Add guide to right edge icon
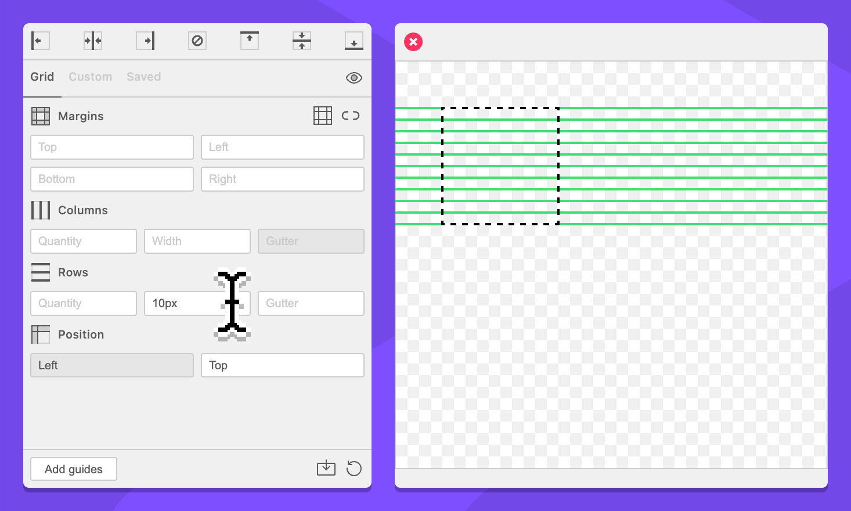The height and width of the screenshot is (511, 851). [x=145, y=41]
